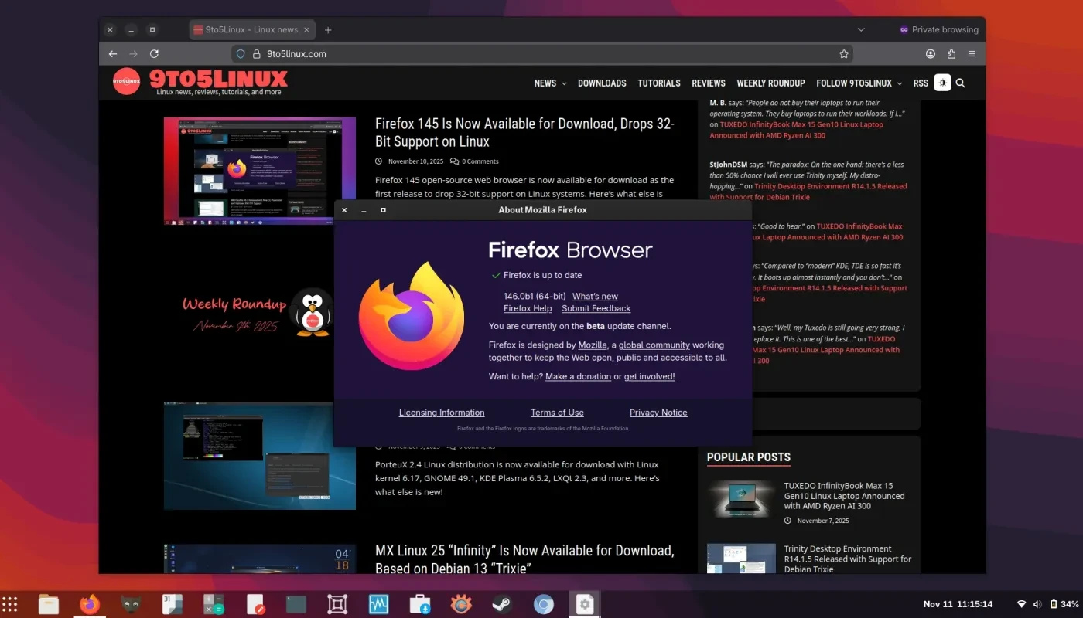
Task: Bookmark the page using the star icon
Action: click(843, 53)
